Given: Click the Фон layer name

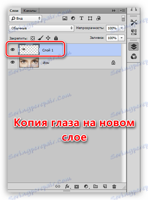Looking at the screenshot, I should click(x=46, y=63).
